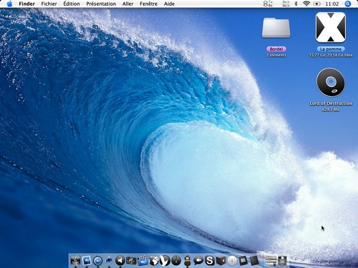This screenshot has height=268, width=358.
Task: Open the black notepad app in Dock
Action: coord(254,260)
